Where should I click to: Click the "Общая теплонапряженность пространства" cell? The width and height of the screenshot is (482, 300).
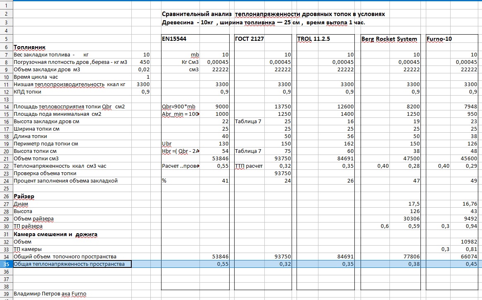pos(69,264)
